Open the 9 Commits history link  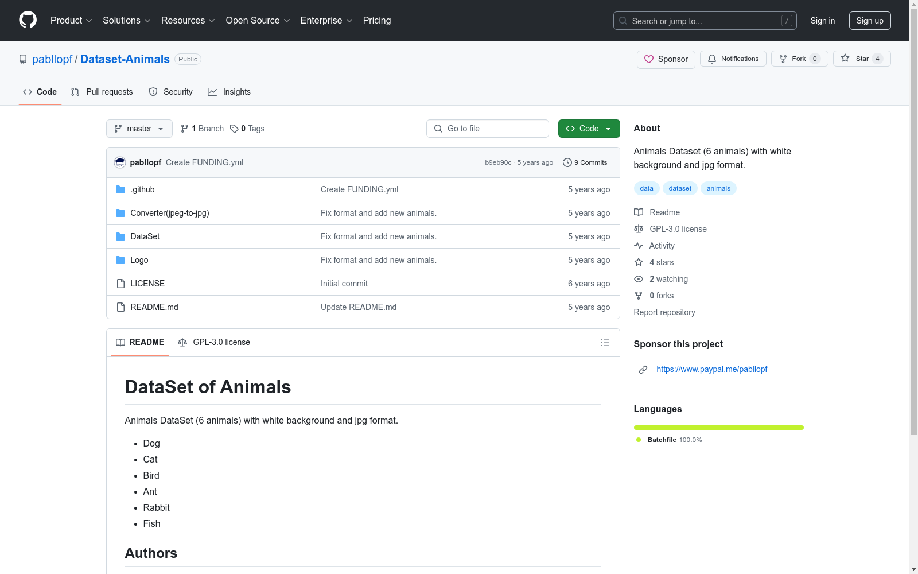click(585, 162)
